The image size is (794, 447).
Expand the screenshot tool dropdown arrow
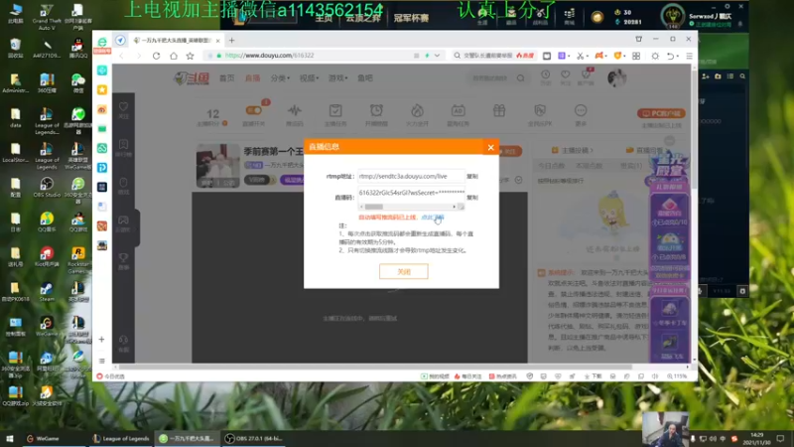click(x=587, y=57)
